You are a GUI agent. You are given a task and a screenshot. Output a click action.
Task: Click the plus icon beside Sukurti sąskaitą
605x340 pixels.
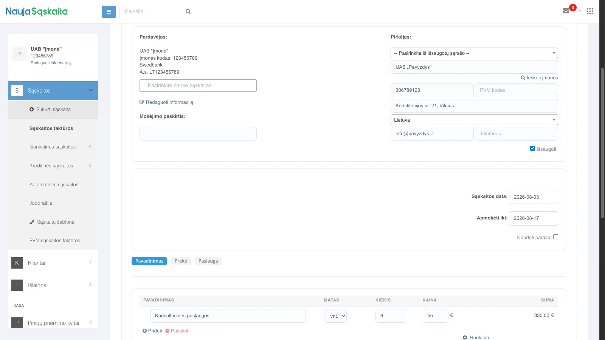(32, 110)
